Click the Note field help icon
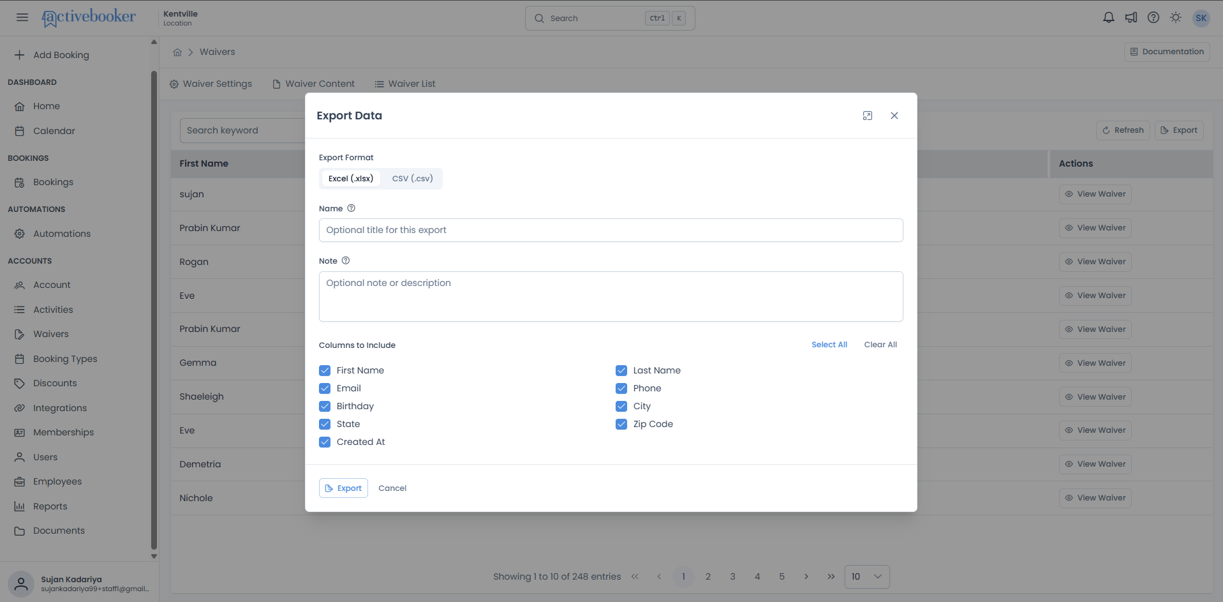The image size is (1223, 602). 346,260
